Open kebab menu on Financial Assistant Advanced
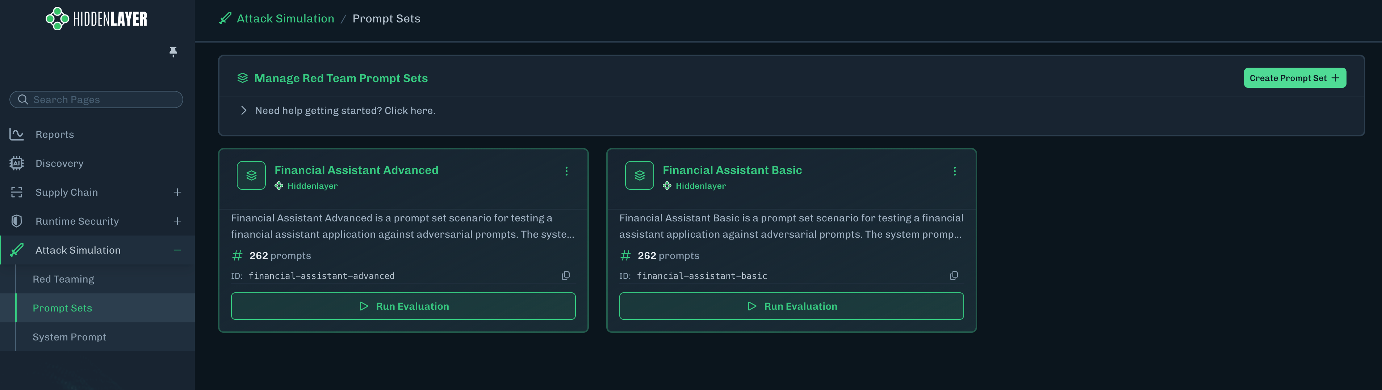Viewport: 1382px width, 390px height. (x=566, y=171)
